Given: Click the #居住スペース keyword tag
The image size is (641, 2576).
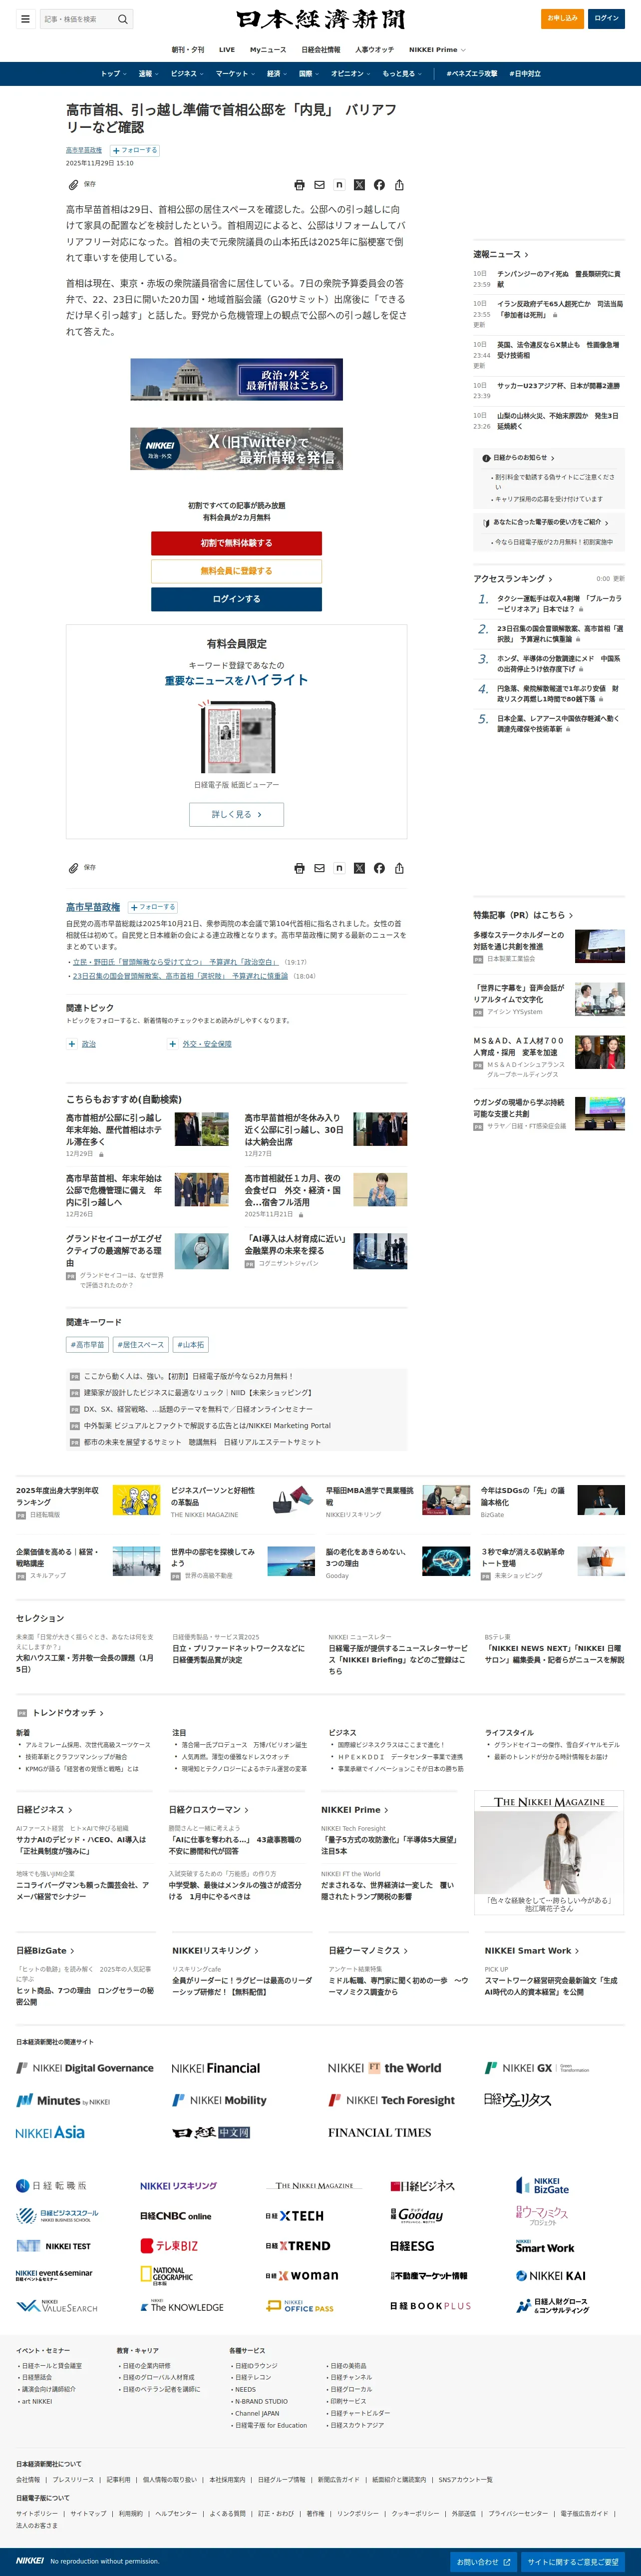Looking at the screenshot, I should (140, 1345).
